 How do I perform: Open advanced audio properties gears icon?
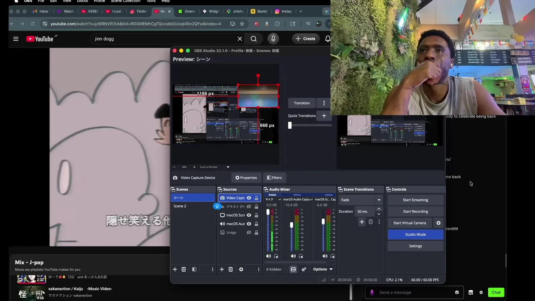[304, 269]
